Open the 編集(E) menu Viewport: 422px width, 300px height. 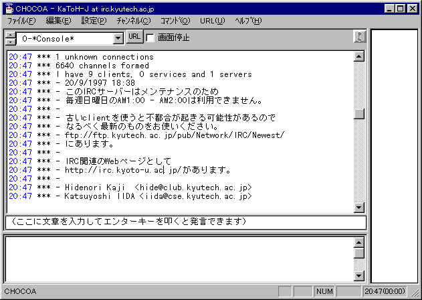point(59,21)
